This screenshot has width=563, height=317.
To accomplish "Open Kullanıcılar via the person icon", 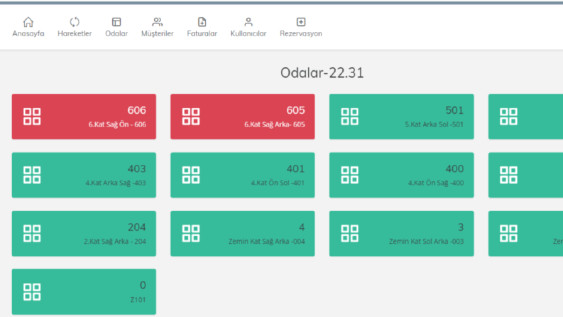I will (248, 22).
